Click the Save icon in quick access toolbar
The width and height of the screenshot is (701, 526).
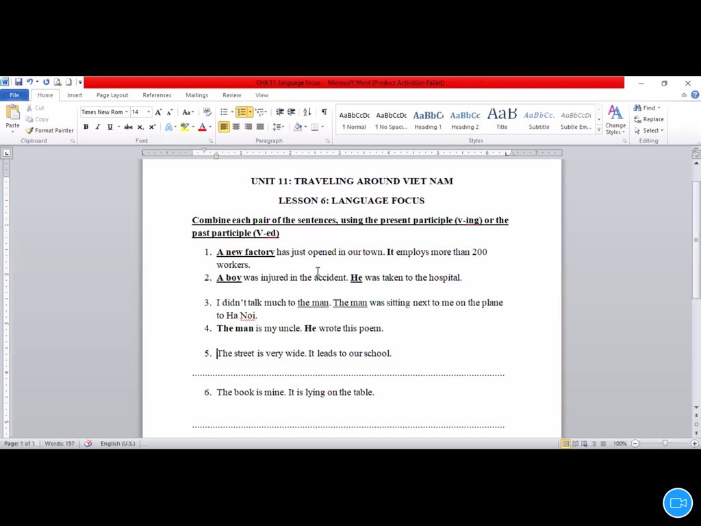click(18, 82)
